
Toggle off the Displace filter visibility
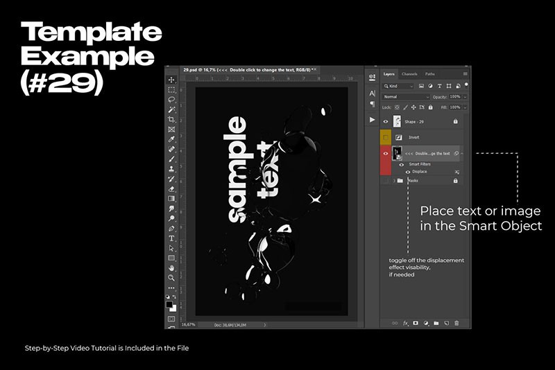pyautogui.click(x=407, y=171)
